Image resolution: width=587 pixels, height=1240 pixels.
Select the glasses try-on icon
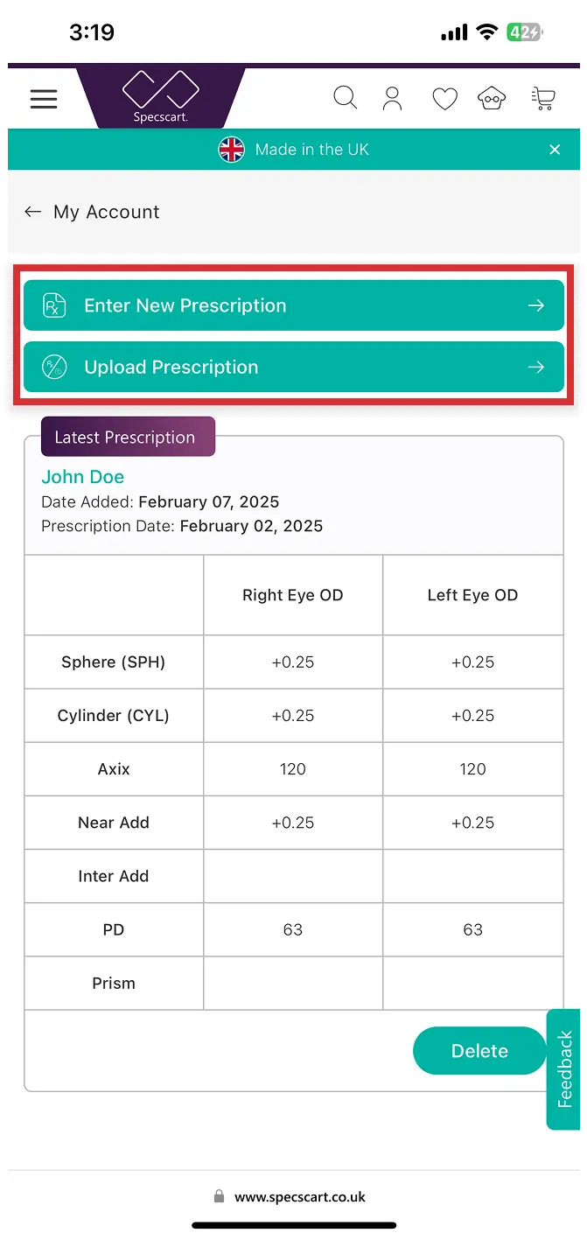point(491,98)
